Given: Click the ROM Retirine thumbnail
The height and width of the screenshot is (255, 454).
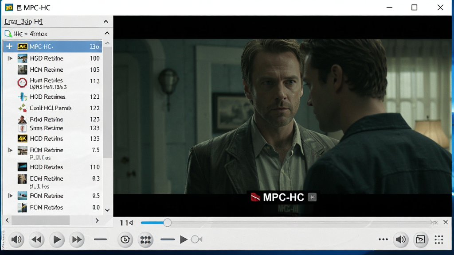Looking at the screenshot, I should 22,151.
